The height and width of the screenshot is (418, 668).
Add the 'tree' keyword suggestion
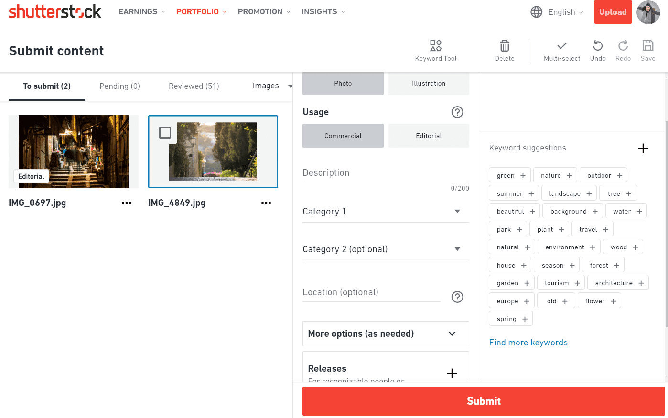click(x=618, y=193)
